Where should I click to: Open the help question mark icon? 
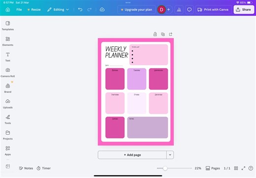(251, 168)
